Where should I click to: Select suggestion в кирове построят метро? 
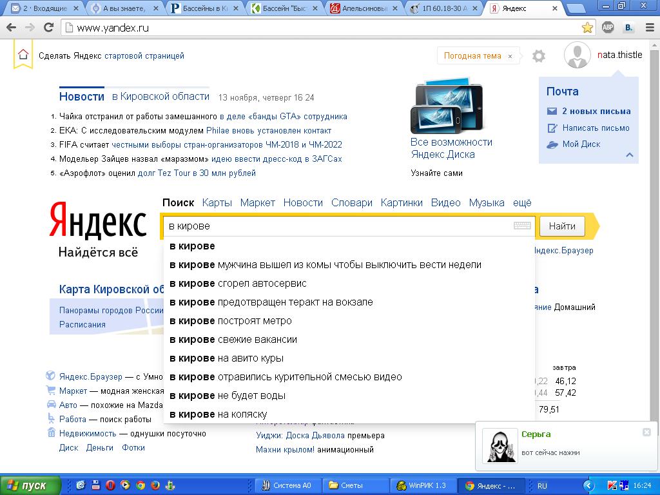coord(349,321)
